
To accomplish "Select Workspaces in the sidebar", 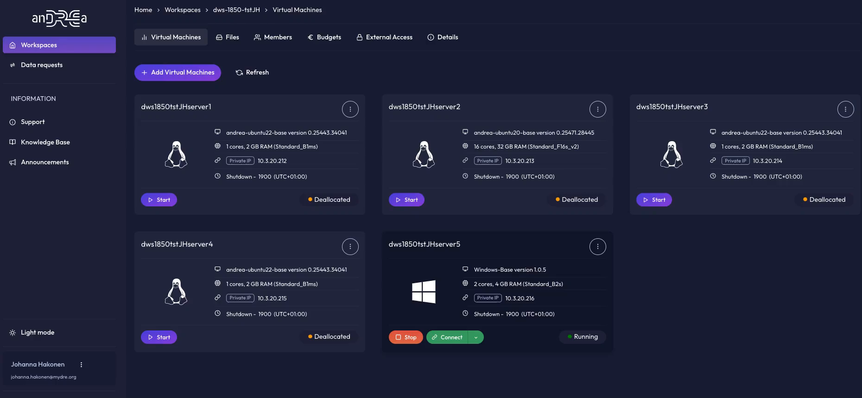I will coord(59,45).
